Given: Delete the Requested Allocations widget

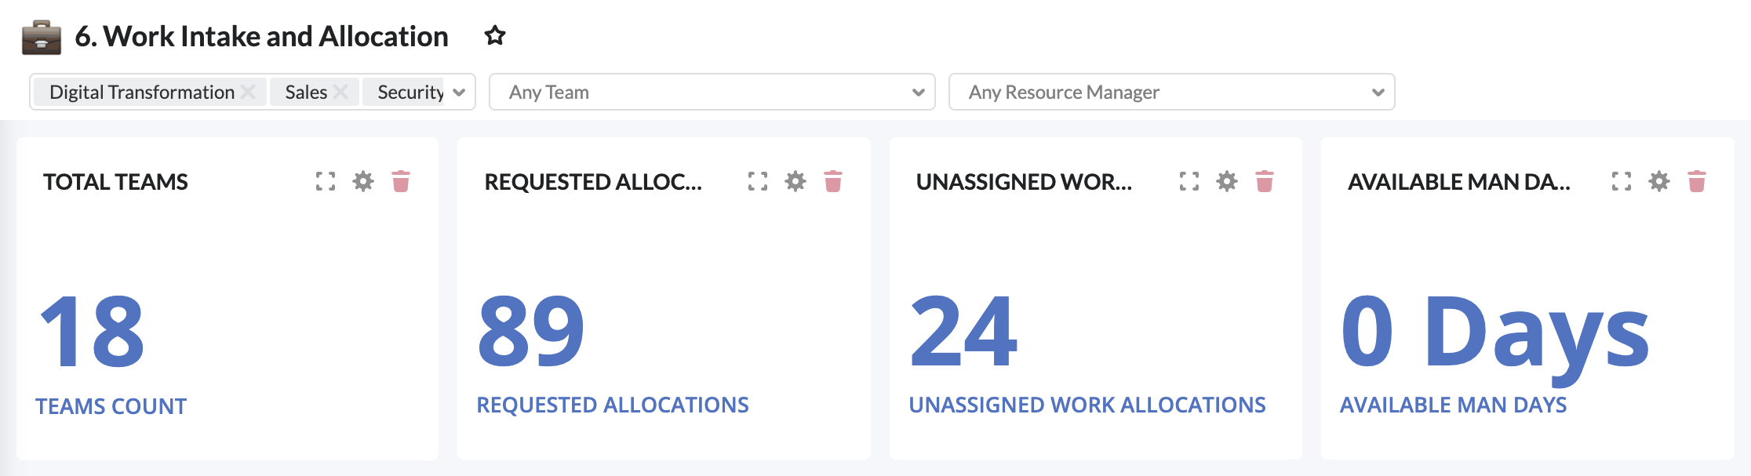Looking at the screenshot, I should point(833,182).
